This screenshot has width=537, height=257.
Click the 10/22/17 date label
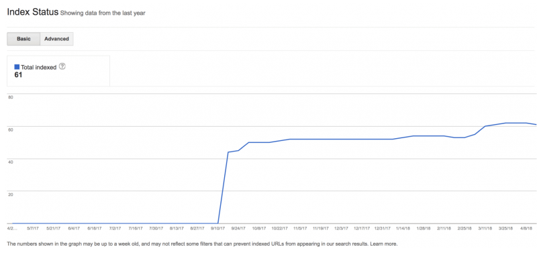(x=279, y=228)
